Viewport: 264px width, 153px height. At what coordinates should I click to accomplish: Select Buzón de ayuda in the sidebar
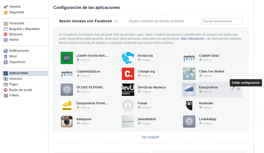(x=20, y=90)
